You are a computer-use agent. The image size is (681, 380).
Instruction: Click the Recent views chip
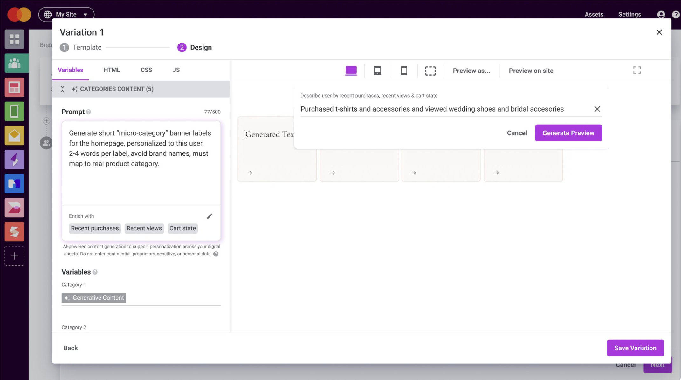coord(144,228)
